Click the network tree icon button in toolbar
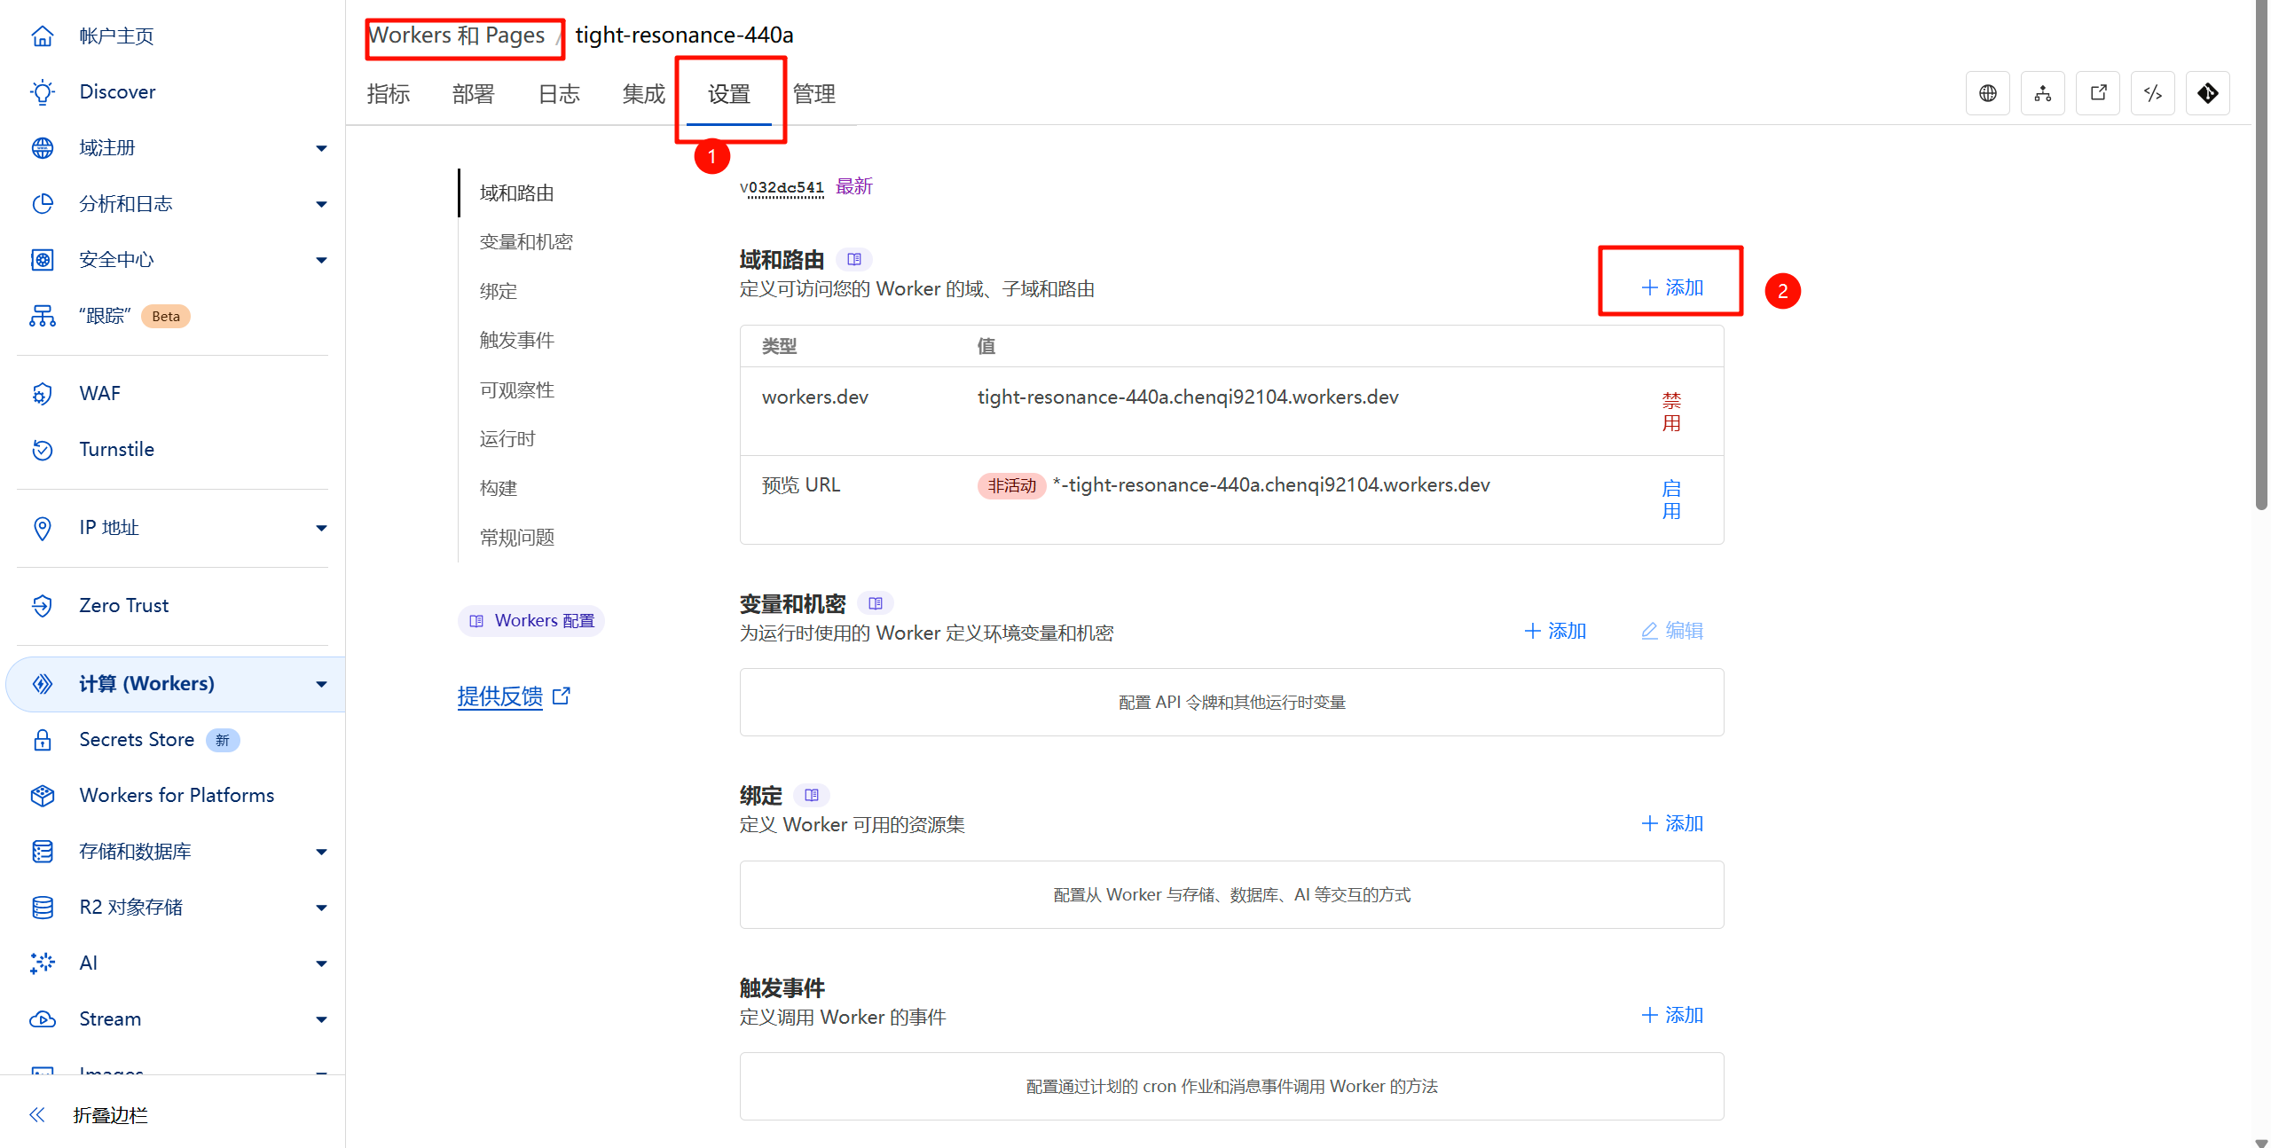The height and width of the screenshot is (1148, 2271). pos(2043,93)
